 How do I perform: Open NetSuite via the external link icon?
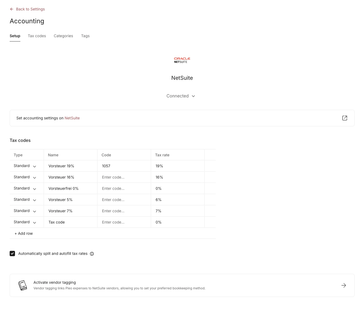click(345, 118)
